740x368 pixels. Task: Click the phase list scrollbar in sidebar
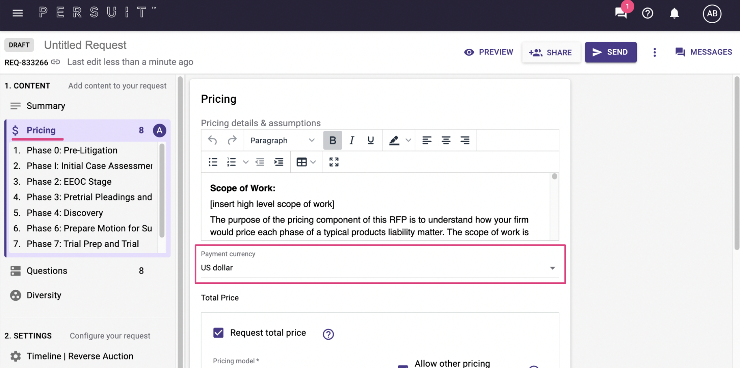[162, 190]
